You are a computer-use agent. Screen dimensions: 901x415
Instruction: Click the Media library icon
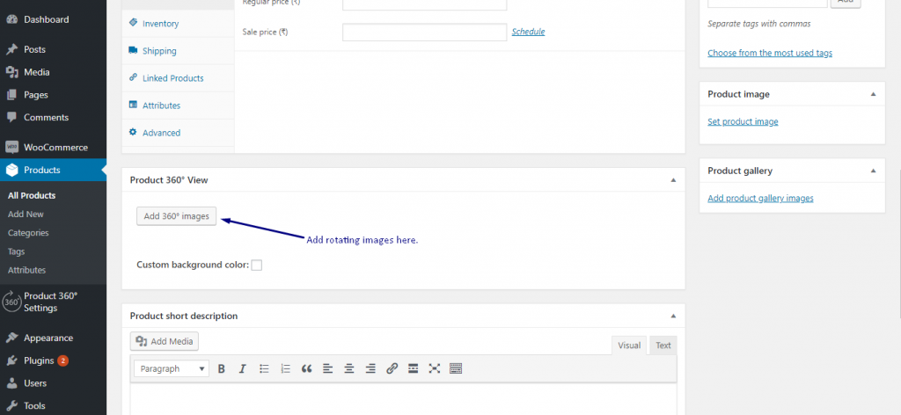(x=11, y=72)
